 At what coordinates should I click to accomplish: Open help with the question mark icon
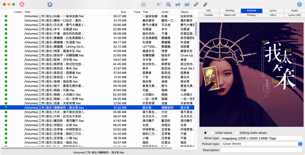pos(299,4)
